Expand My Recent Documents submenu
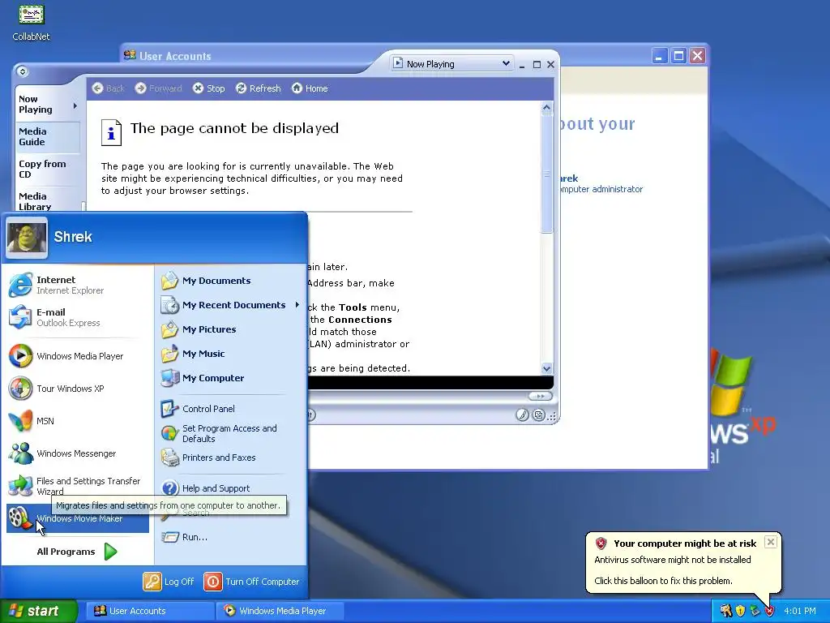830x623 pixels. click(229, 305)
